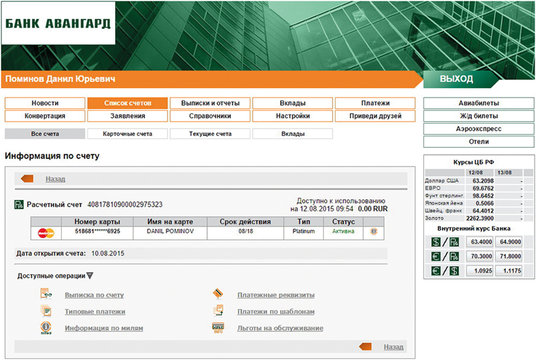Click the ruble account icon beside Расчетный счет
Screen dimensions: 536x361
(x=19, y=205)
